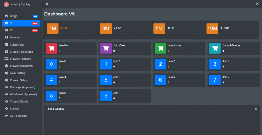Close the Bet Statistics card
262x135 pixels.
pos(256,109)
